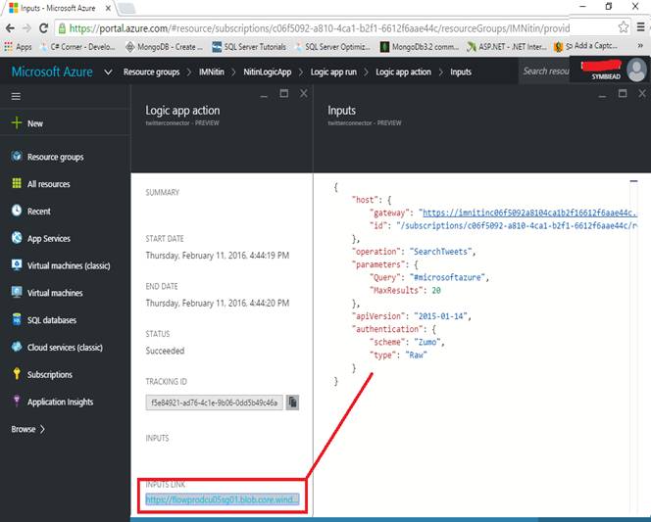Open the user account avatar
Screen dimensions: 651x522
(x=637, y=70)
